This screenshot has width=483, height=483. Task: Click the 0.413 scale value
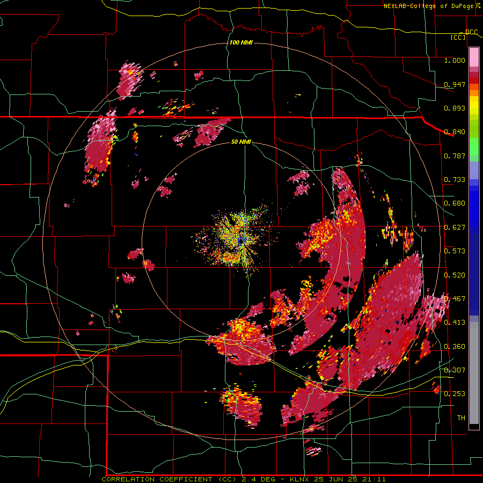click(455, 323)
